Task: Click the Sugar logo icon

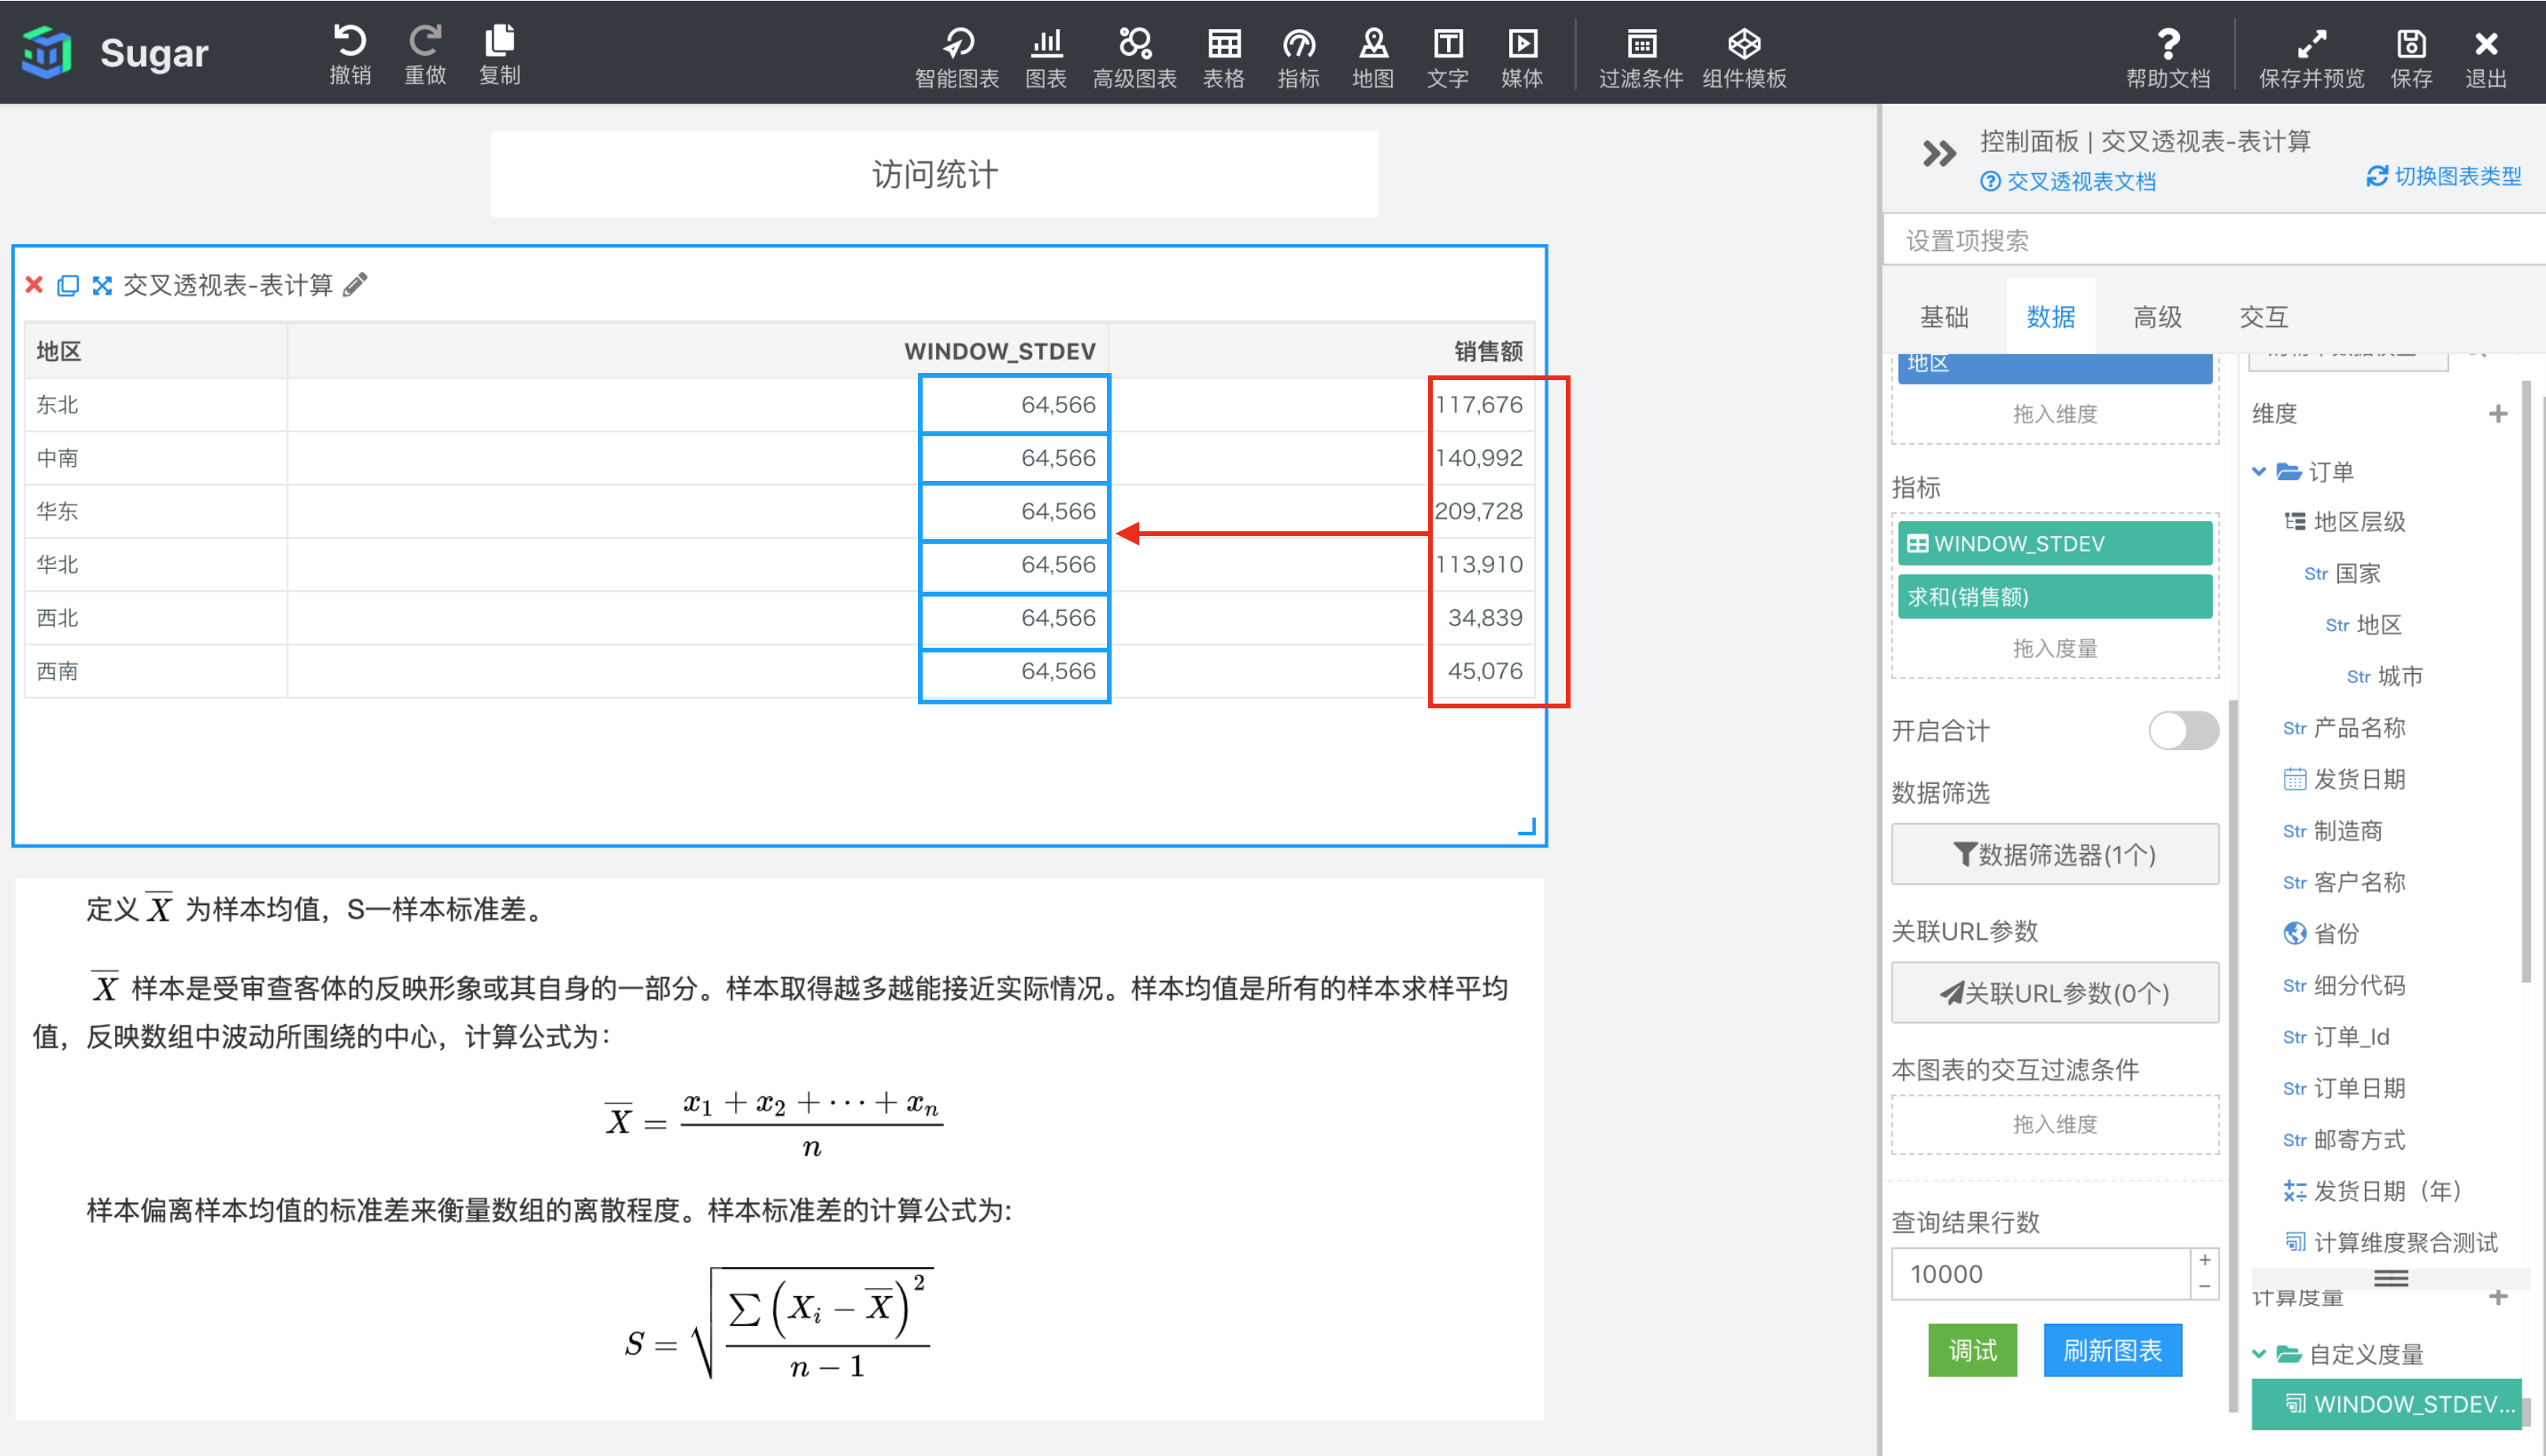Action: pyautogui.click(x=46, y=52)
